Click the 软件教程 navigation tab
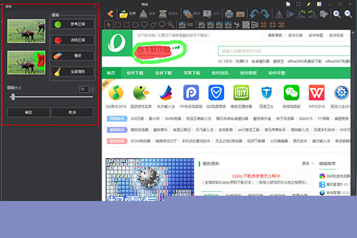The image size is (357, 238). point(249,73)
